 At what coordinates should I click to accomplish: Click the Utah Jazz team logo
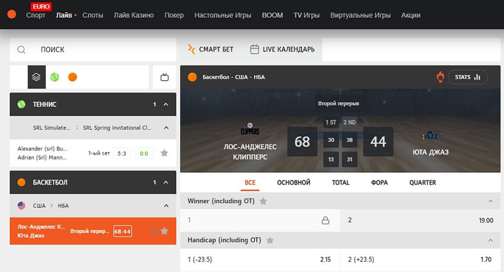point(430,136)
